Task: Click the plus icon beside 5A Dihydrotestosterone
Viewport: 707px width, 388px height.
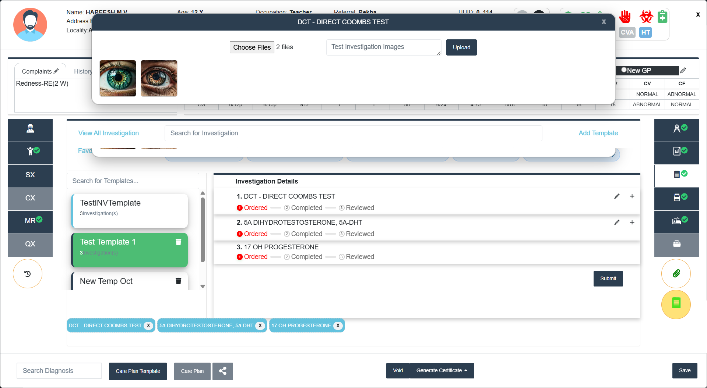Action: tap(632, 223)
